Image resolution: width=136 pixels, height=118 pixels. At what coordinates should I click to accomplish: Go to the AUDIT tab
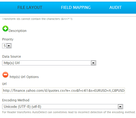pos(116,8)
